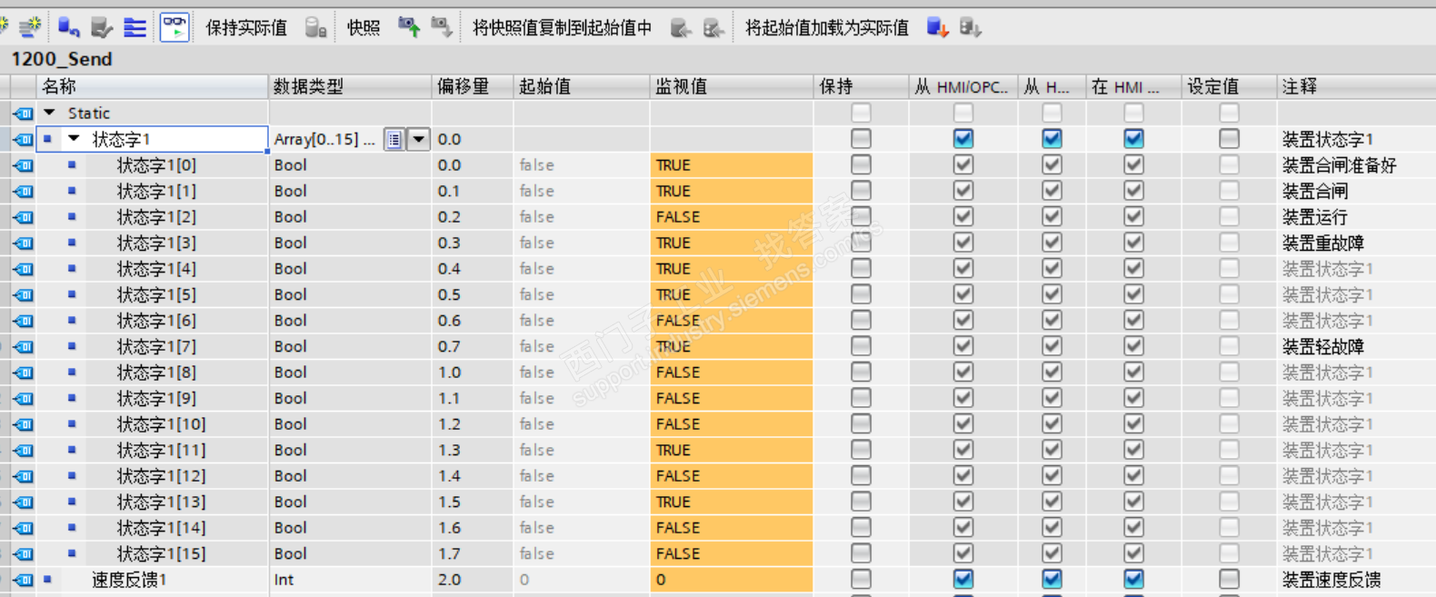Click the tag icon of row 状态字1[10]
Screen dimensions: 1436x597
(x=24, y=424)
